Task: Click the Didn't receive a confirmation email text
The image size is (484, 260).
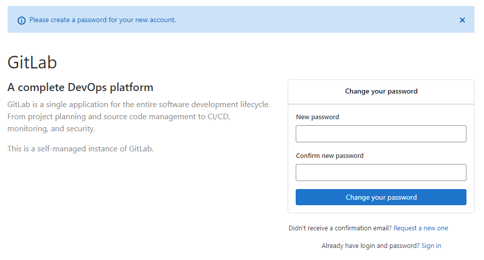Action: coord(340,228)
